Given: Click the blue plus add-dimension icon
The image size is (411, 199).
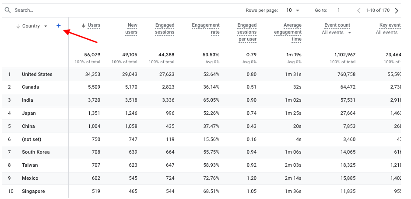Looking at the screenshot, I should pyautogui.click(x=59, y=26).
